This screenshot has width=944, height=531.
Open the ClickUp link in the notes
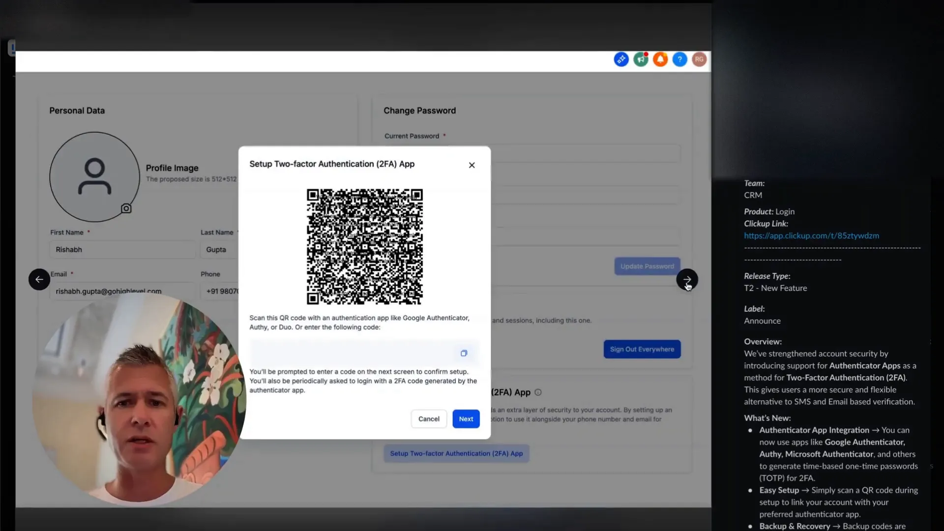point(811,236)
